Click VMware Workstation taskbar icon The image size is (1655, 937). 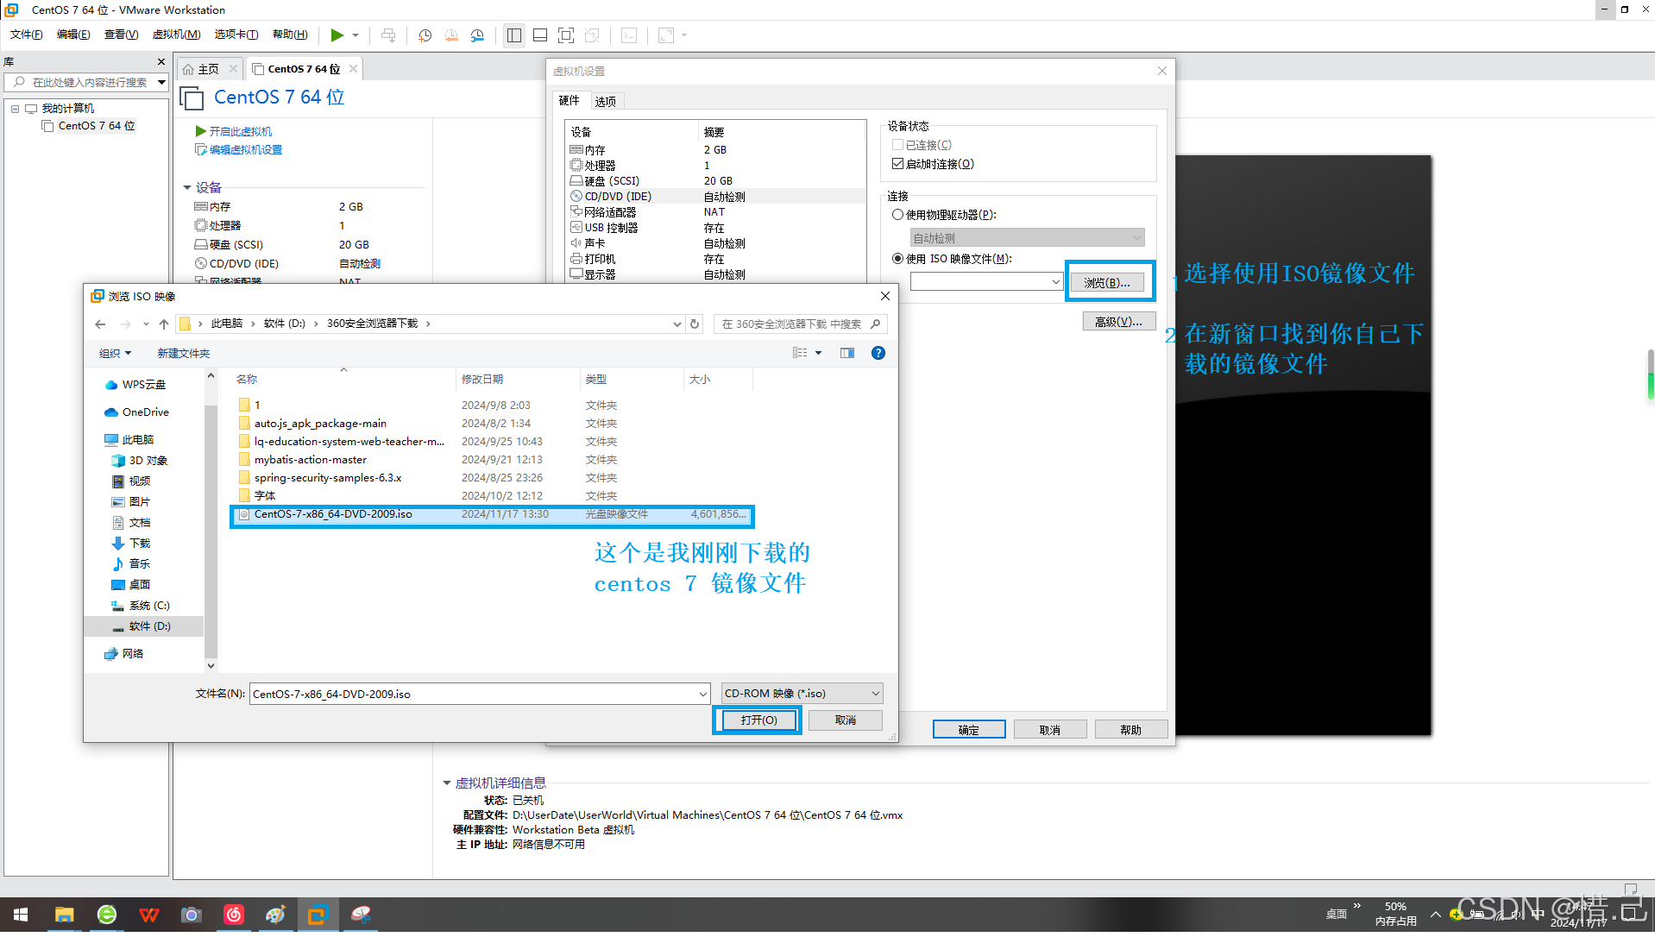(317, 915)
